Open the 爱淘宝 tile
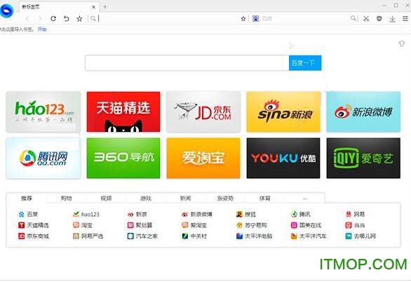 pos(203,158)
